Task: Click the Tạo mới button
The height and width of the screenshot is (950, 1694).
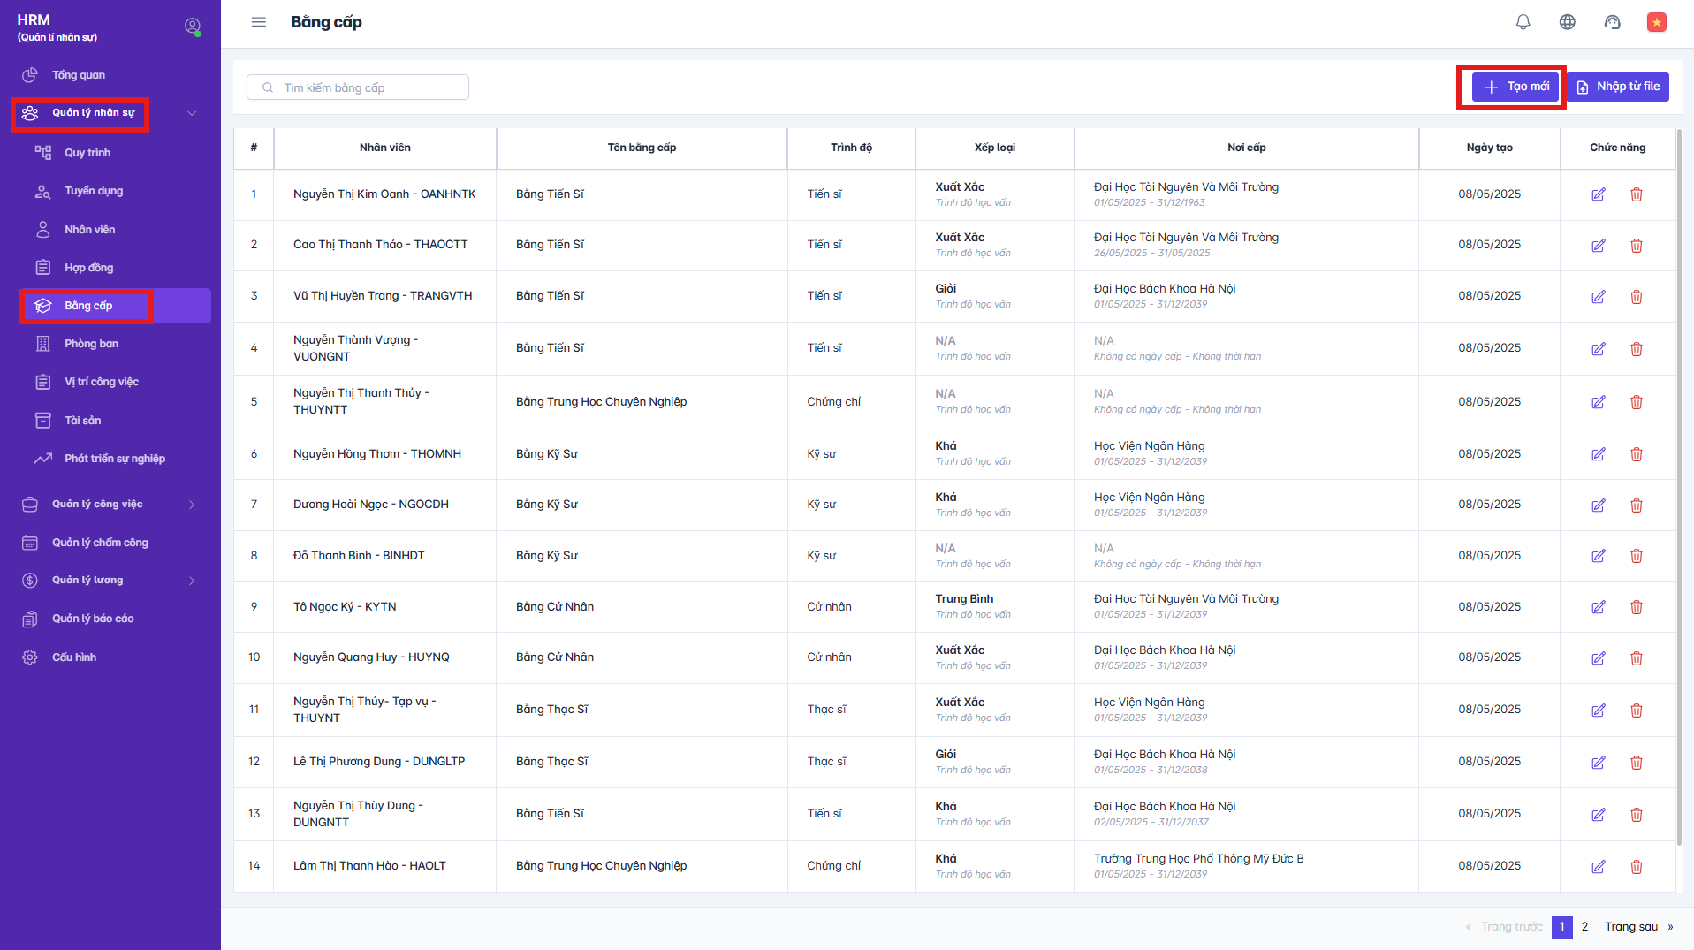Action: coord(1515,87)
